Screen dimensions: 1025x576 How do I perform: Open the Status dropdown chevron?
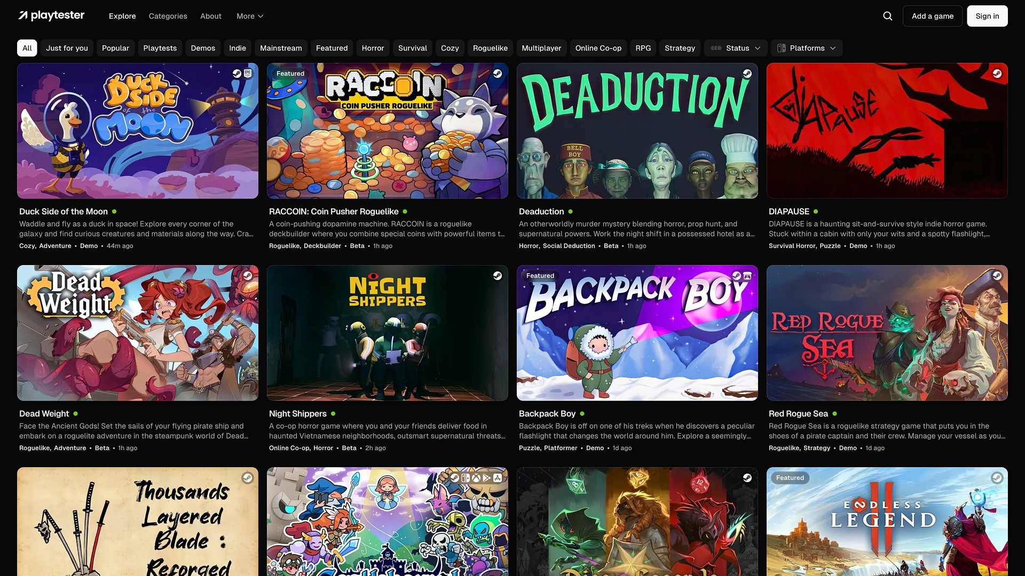758,48
